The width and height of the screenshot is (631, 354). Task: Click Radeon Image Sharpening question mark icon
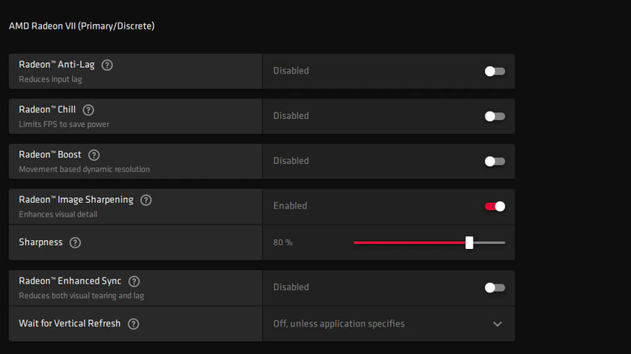pos(146,200)
